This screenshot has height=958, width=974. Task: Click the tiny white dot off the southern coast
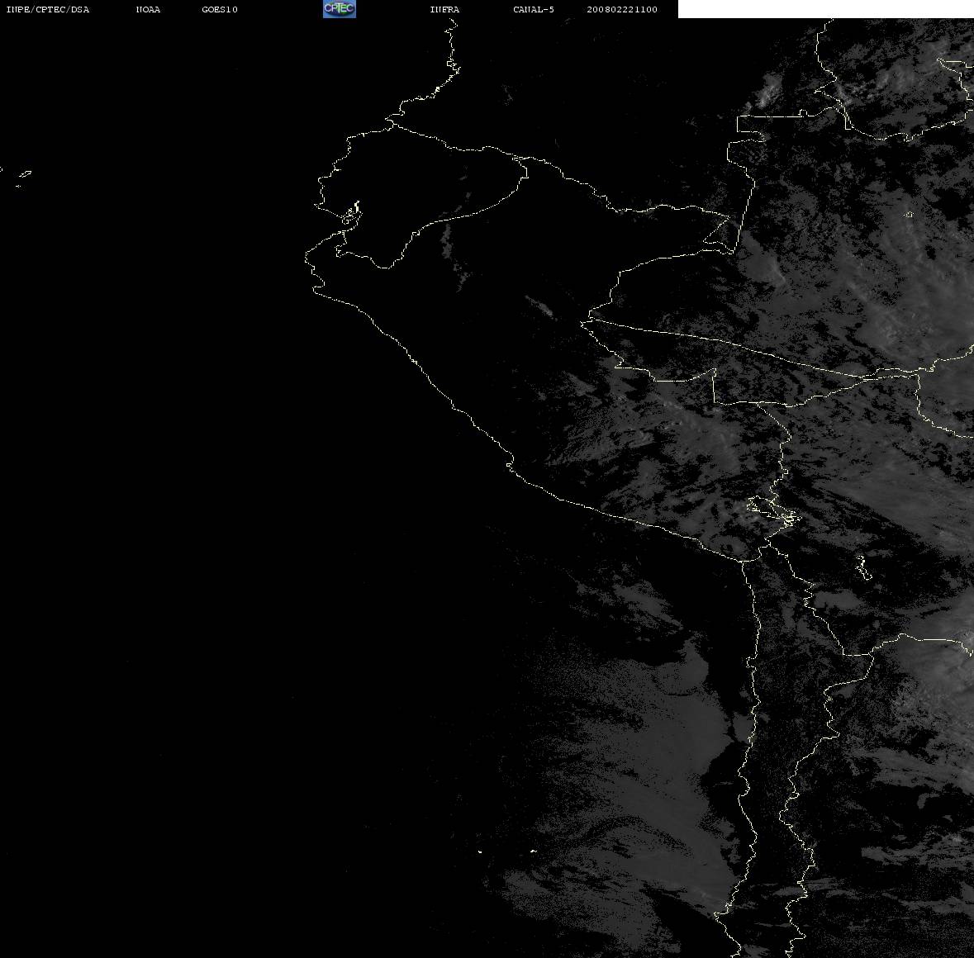point(479,851)
